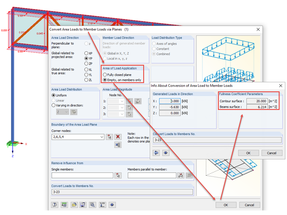Choose Fully closed plane option
The width and height of the screenshot is (287, 215).
[105, 75]
